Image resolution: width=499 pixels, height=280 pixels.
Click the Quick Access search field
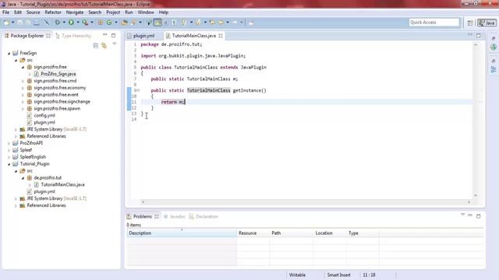tap(434, 23)
